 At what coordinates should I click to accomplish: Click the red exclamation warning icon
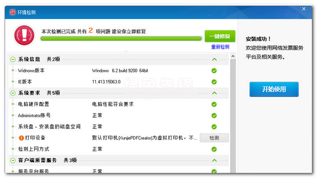click(x=24, y=35)
